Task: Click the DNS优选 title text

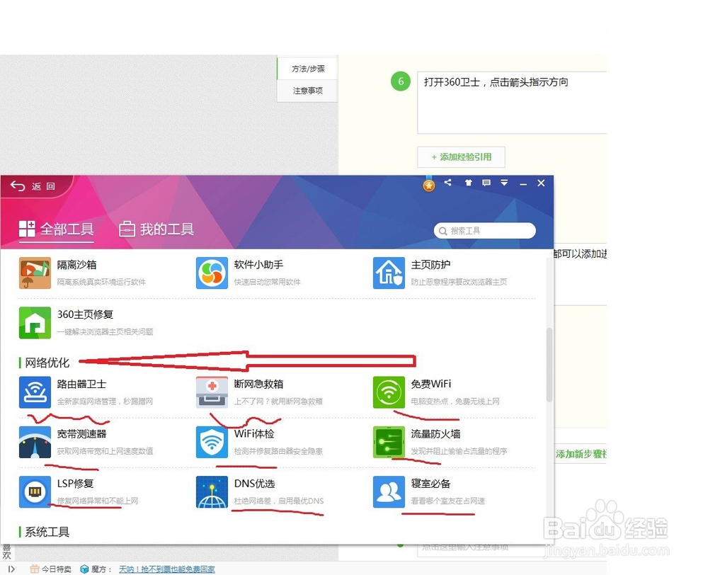Action: point(254,484)
